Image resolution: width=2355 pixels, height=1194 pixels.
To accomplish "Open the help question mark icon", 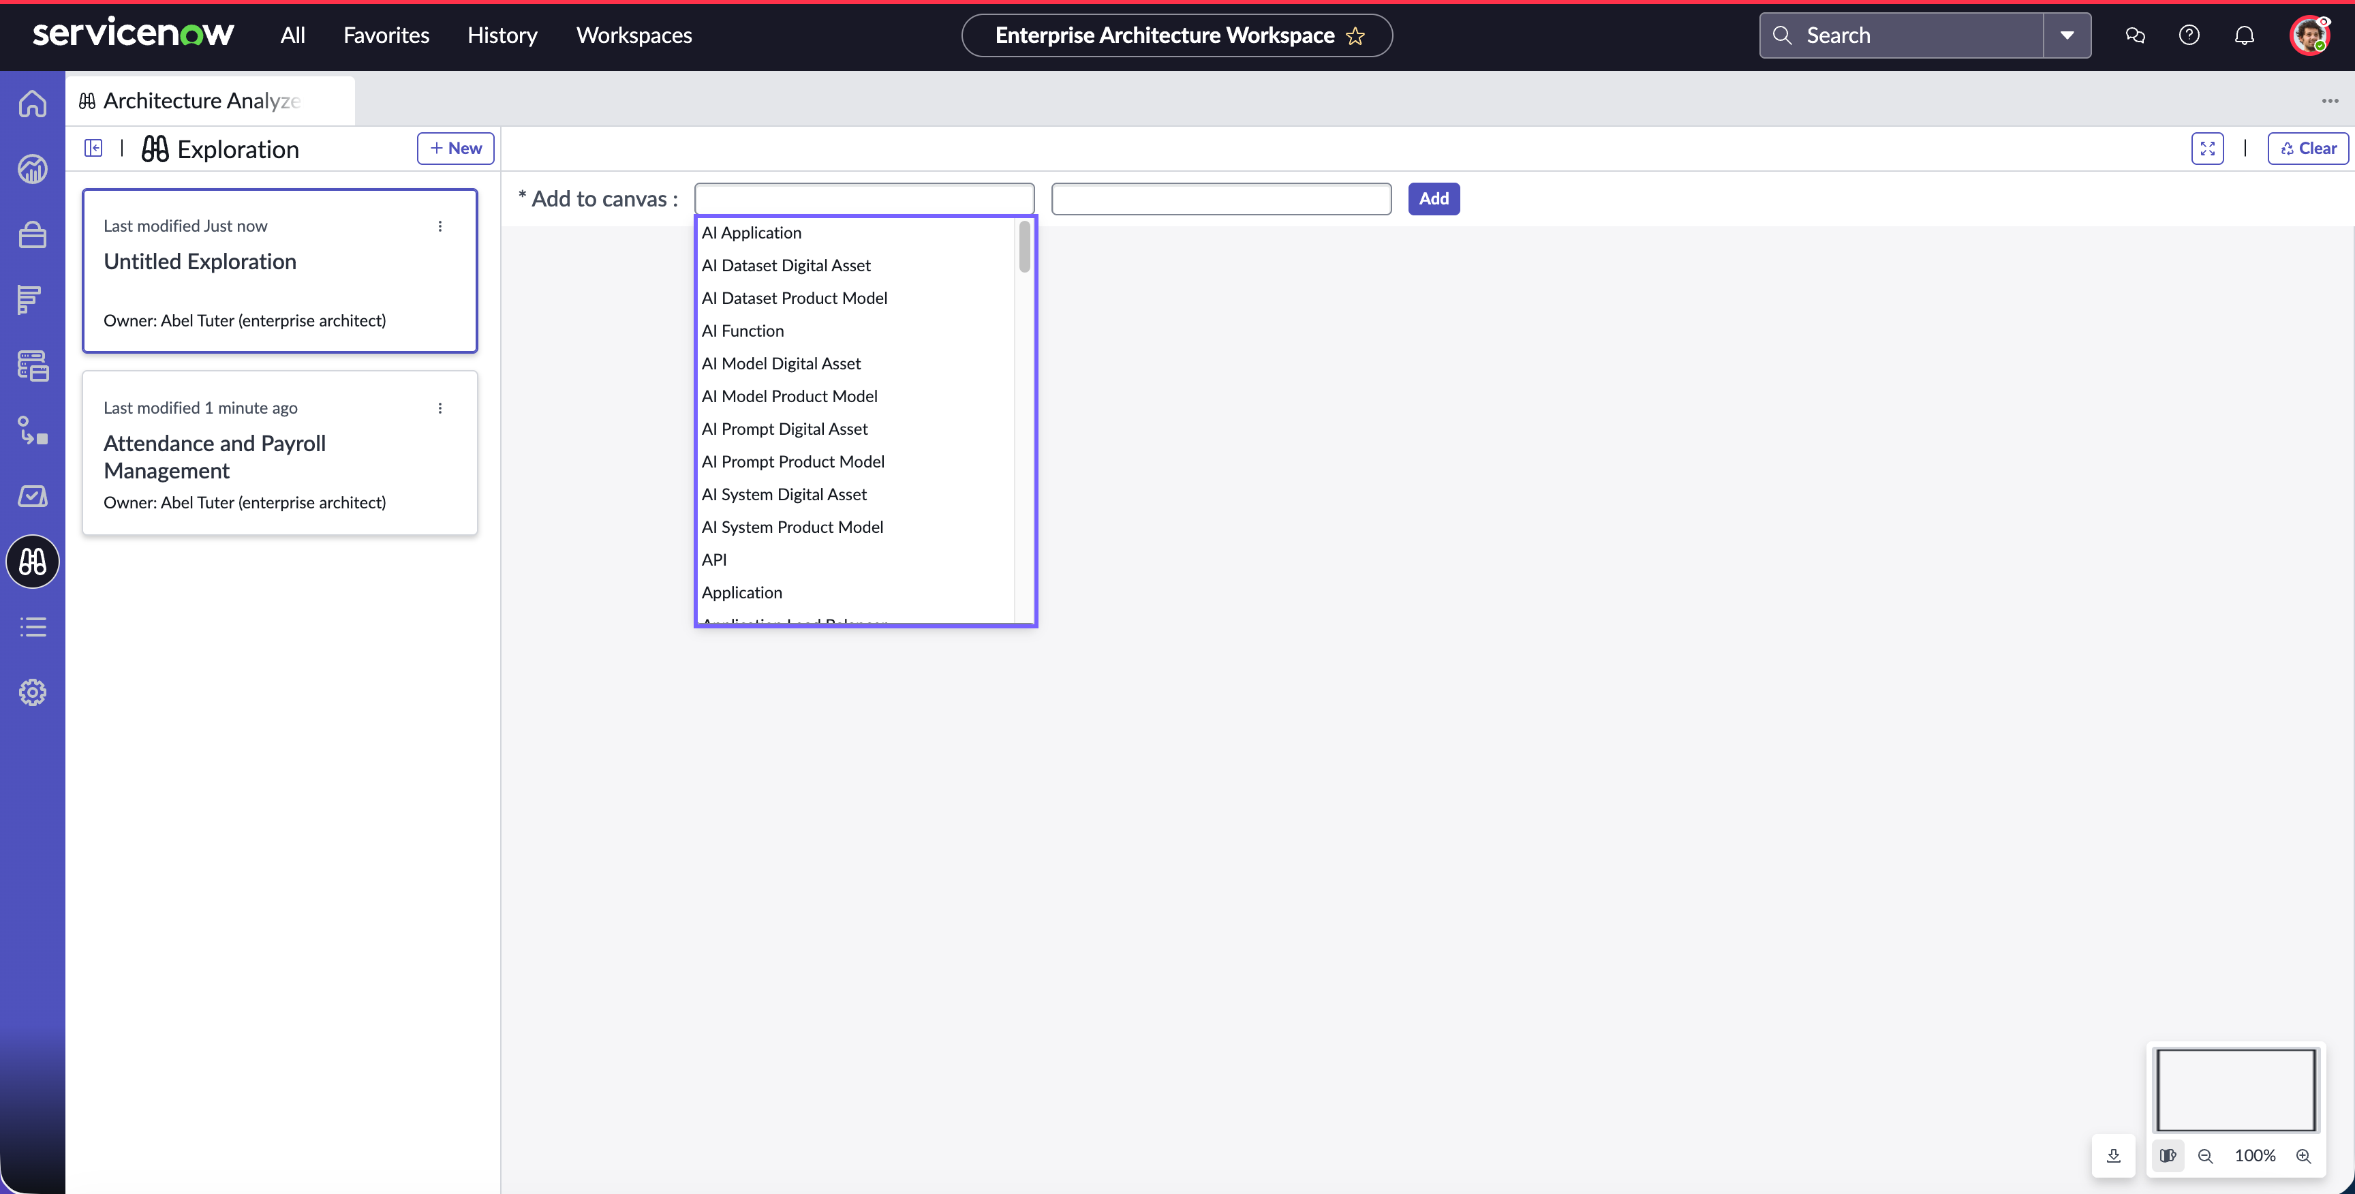I will 2189,35.
